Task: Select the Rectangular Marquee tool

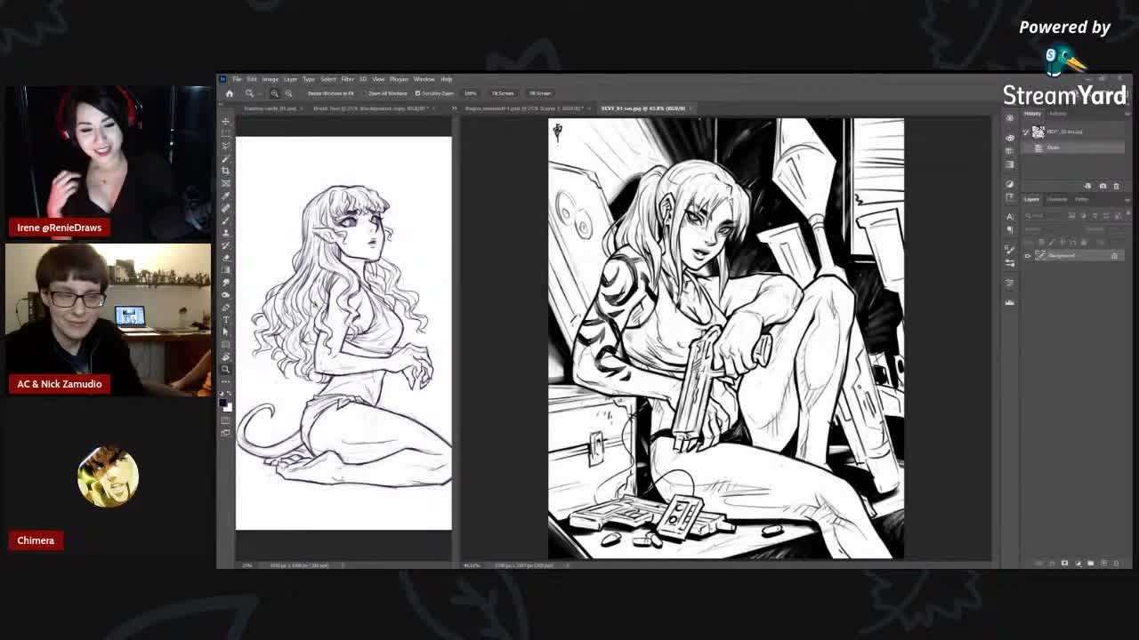Action: [226, 132]
